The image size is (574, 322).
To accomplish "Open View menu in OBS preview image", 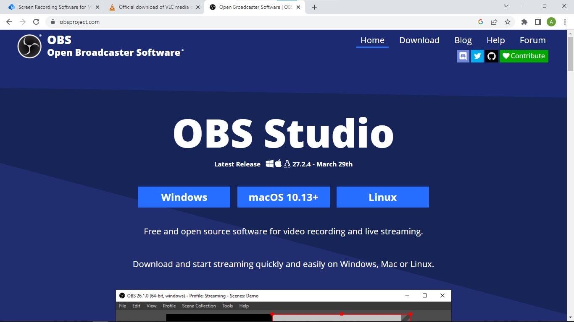I will 151,306.
